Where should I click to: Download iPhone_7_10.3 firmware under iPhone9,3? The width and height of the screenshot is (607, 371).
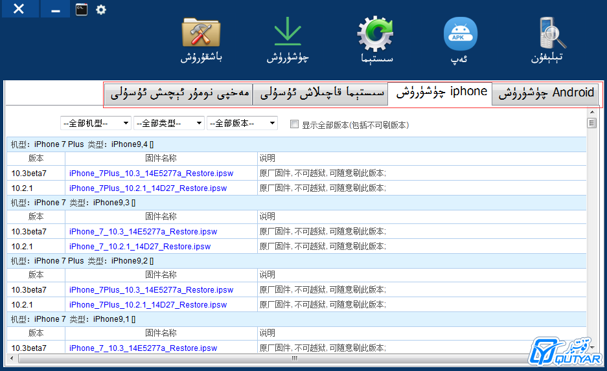(143, 232)
